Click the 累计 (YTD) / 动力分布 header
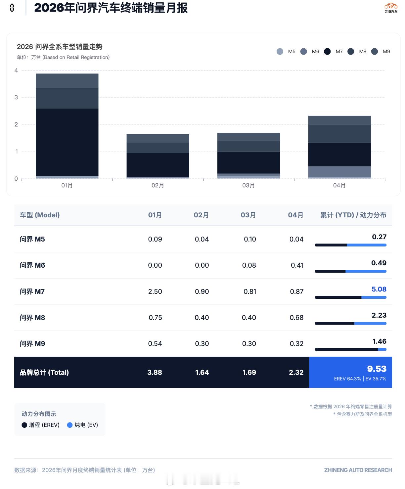This screenshot has width=405, height=489. click(x=353, y=215)
